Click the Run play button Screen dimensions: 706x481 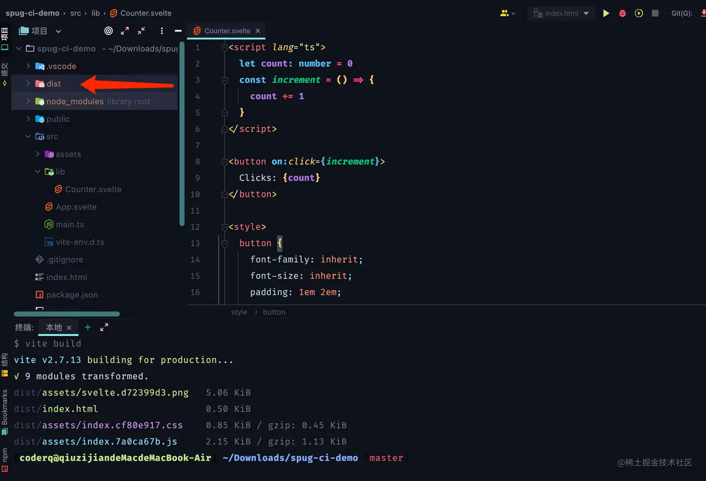606,13
